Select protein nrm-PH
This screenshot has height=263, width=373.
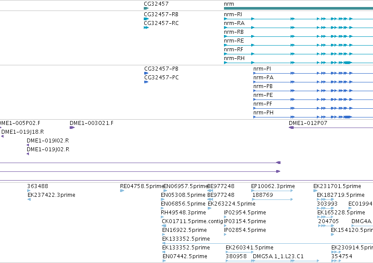coord(263,113)
